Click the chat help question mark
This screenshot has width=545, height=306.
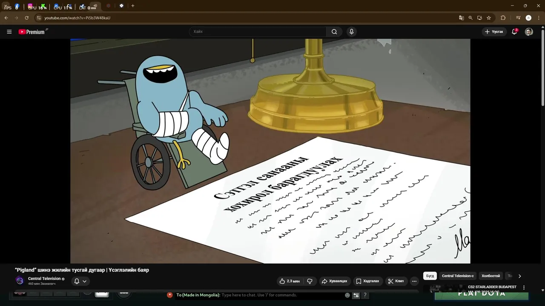point(365,295)
